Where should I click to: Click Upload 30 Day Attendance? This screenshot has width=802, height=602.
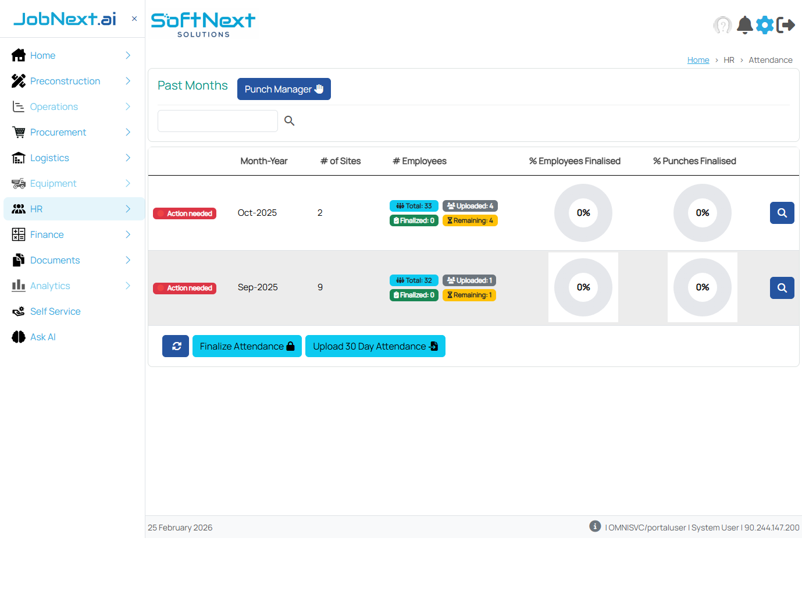click(x=375, y=346)
